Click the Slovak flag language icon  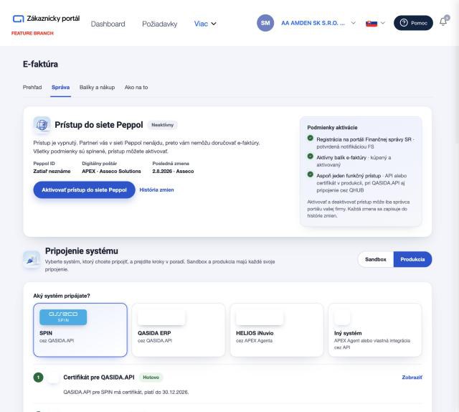click(x=372, y=23)
